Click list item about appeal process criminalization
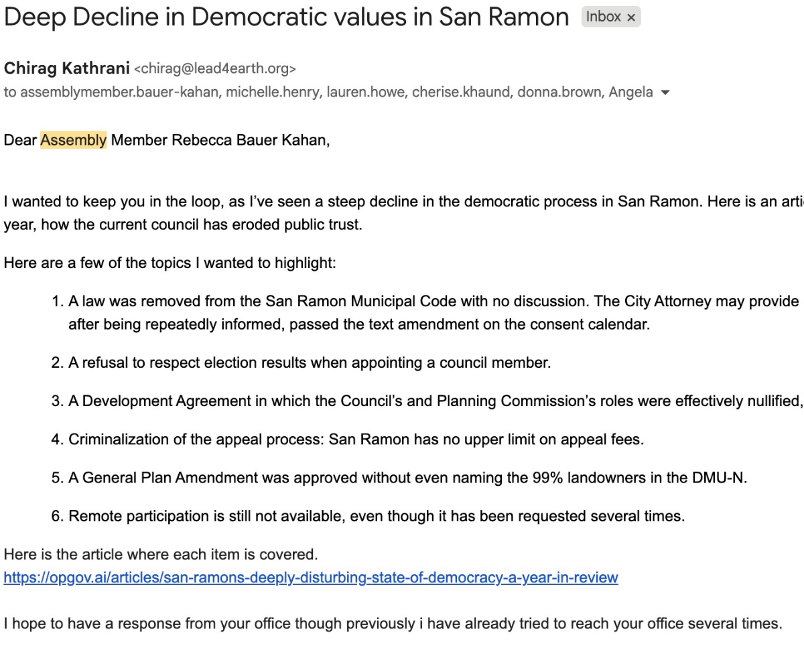 356,440
